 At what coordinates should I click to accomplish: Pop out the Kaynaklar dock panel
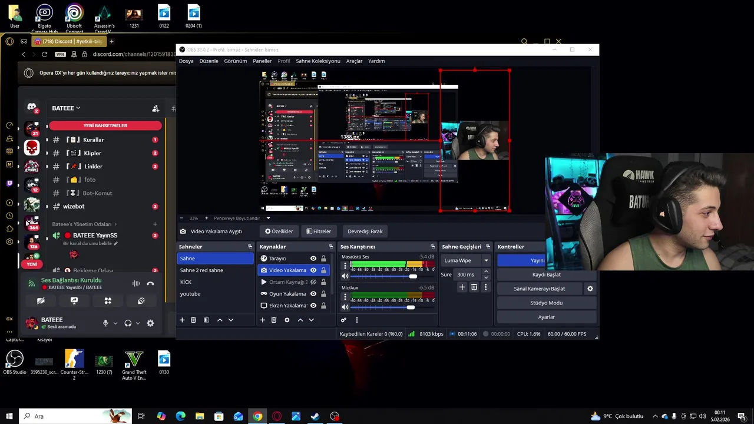tap(331, 247)
